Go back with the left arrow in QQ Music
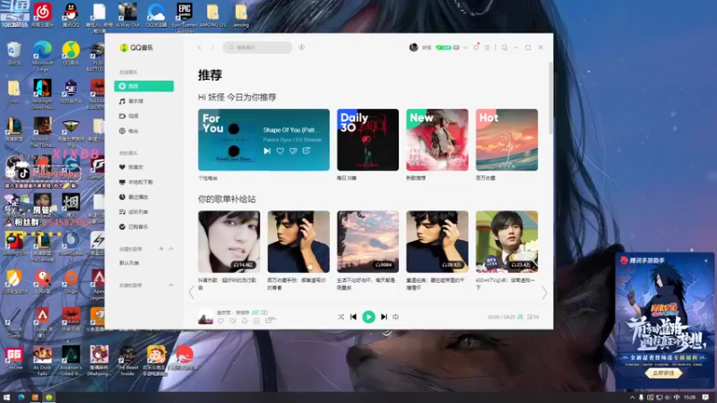The image size is (717, 403). 199,47
